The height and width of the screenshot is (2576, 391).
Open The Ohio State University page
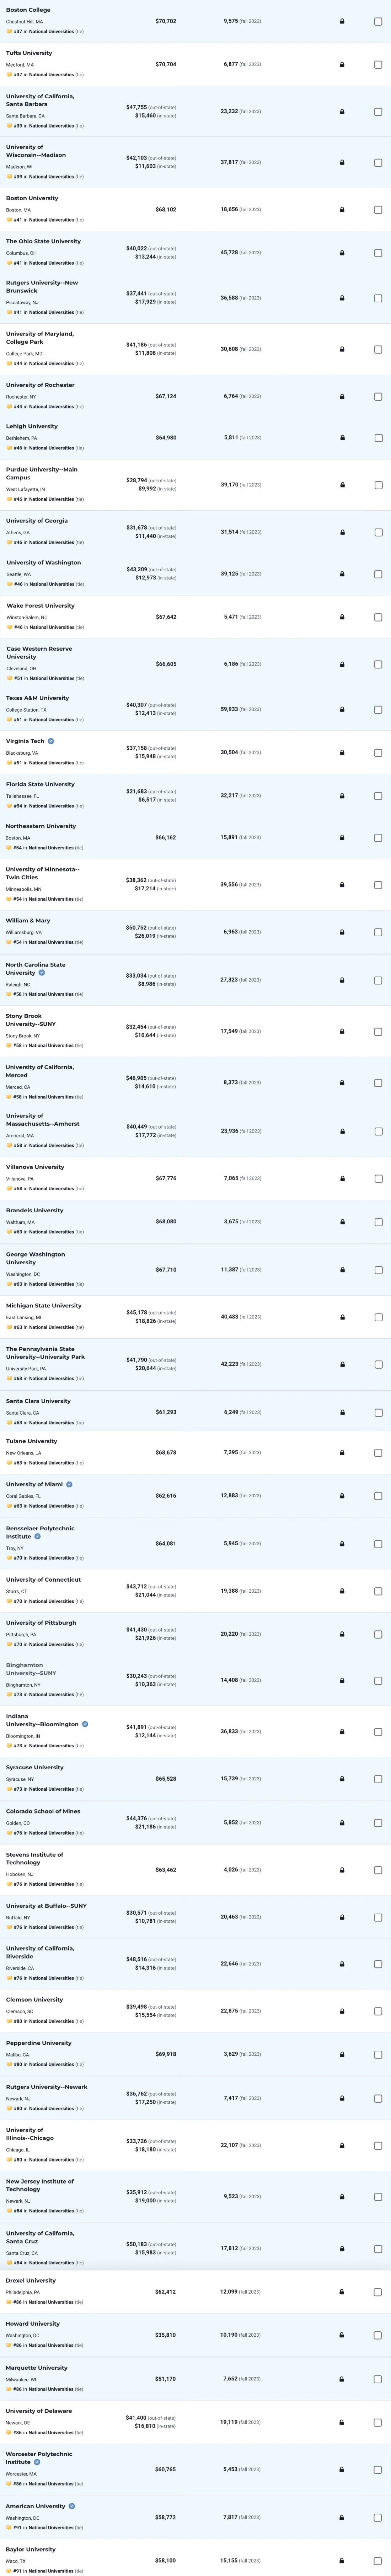click(44, 241)
